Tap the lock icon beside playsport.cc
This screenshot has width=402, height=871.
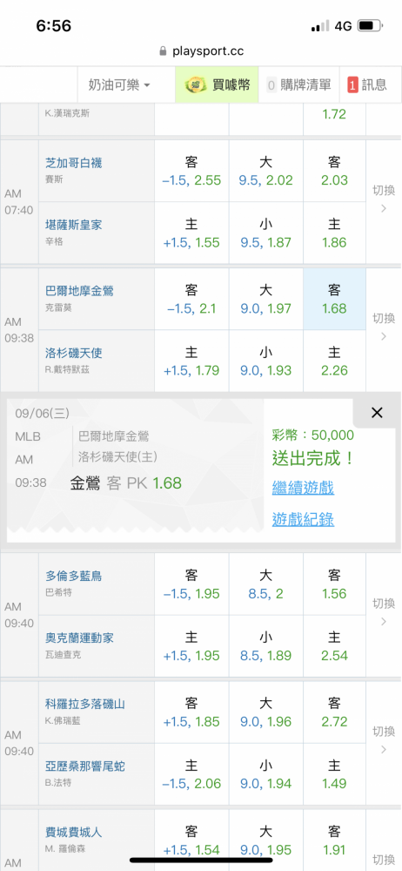(163, 51)
